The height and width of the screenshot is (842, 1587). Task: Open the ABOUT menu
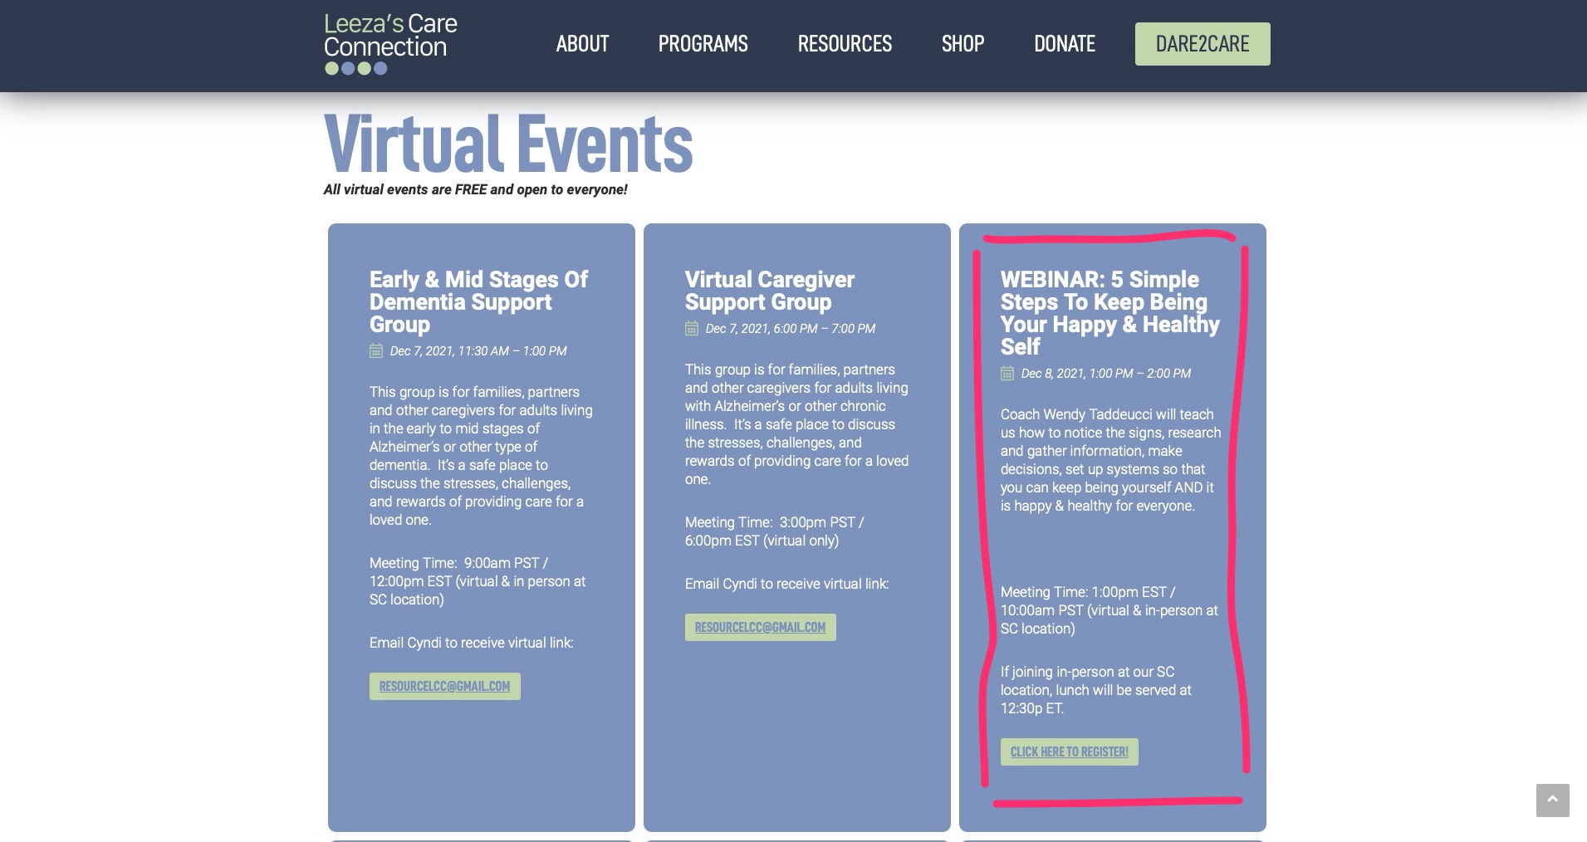pos(582,44)
